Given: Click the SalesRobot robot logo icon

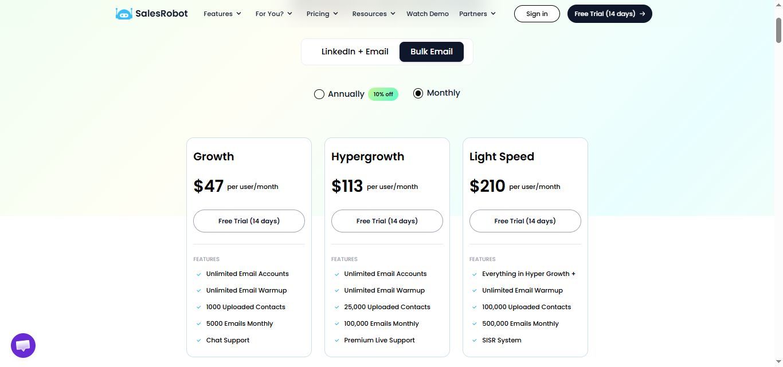Looking at the screenshot, I should pyautogui.click(x=124, y=14).
